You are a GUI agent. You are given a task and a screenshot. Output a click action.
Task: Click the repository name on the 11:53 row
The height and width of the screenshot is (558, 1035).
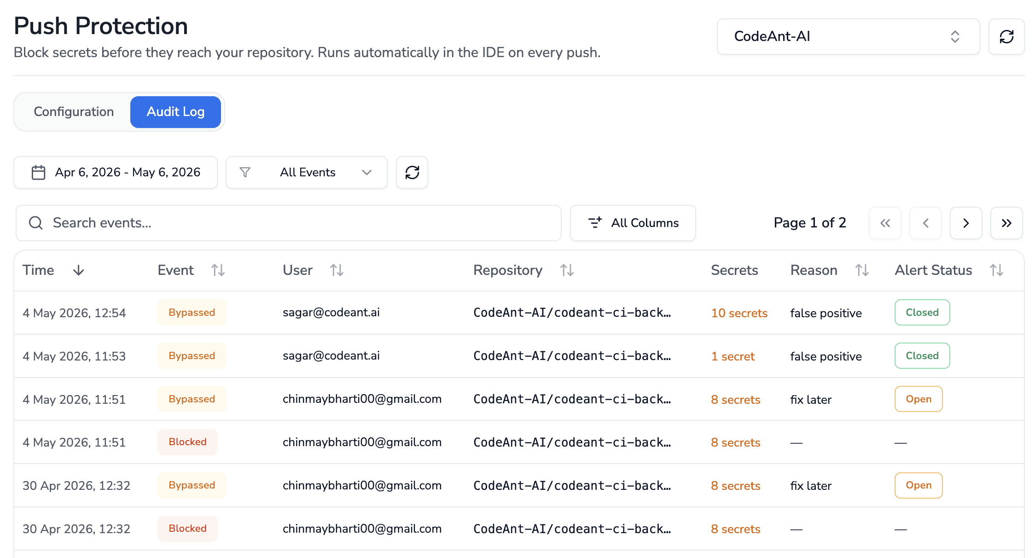point(572,356)
